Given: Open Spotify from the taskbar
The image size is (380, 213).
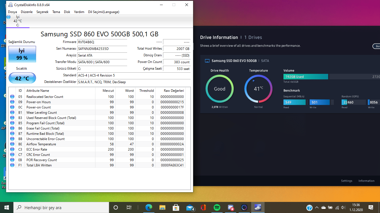Looking at the screenshot, I should (x=217, y=207).
